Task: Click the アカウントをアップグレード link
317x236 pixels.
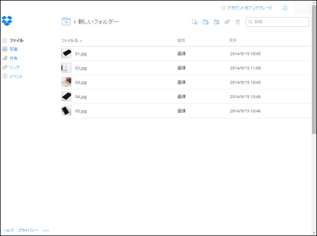Action: coord(250,8)
